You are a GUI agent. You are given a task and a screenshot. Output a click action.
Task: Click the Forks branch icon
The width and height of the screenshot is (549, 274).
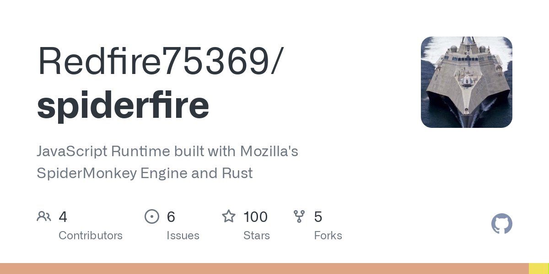299,216
